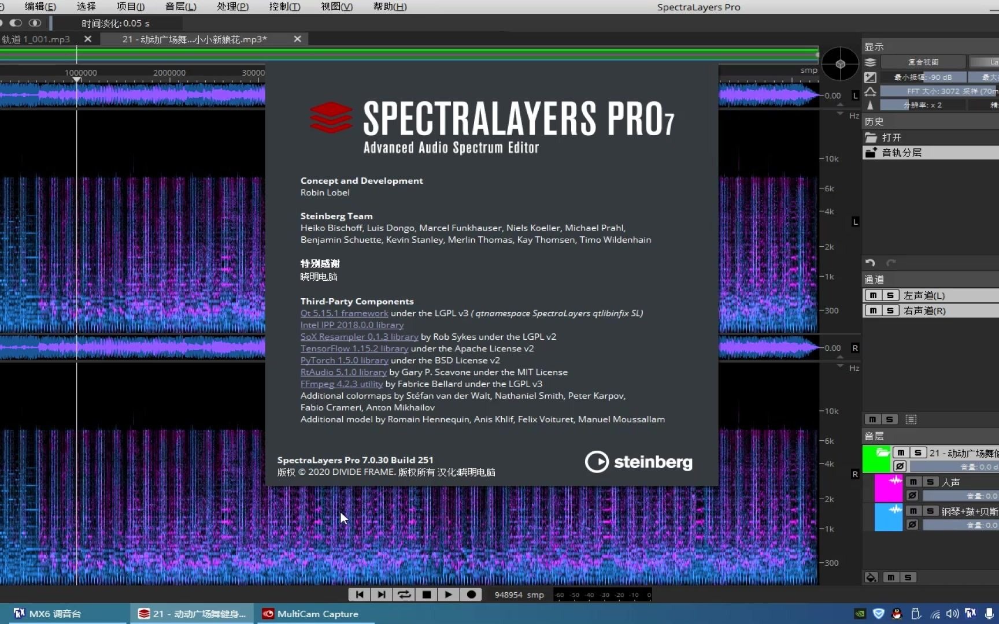The width and height of the screenshot is (999, 624).
Task: Toggle loop playback
Action: point(404,595)
